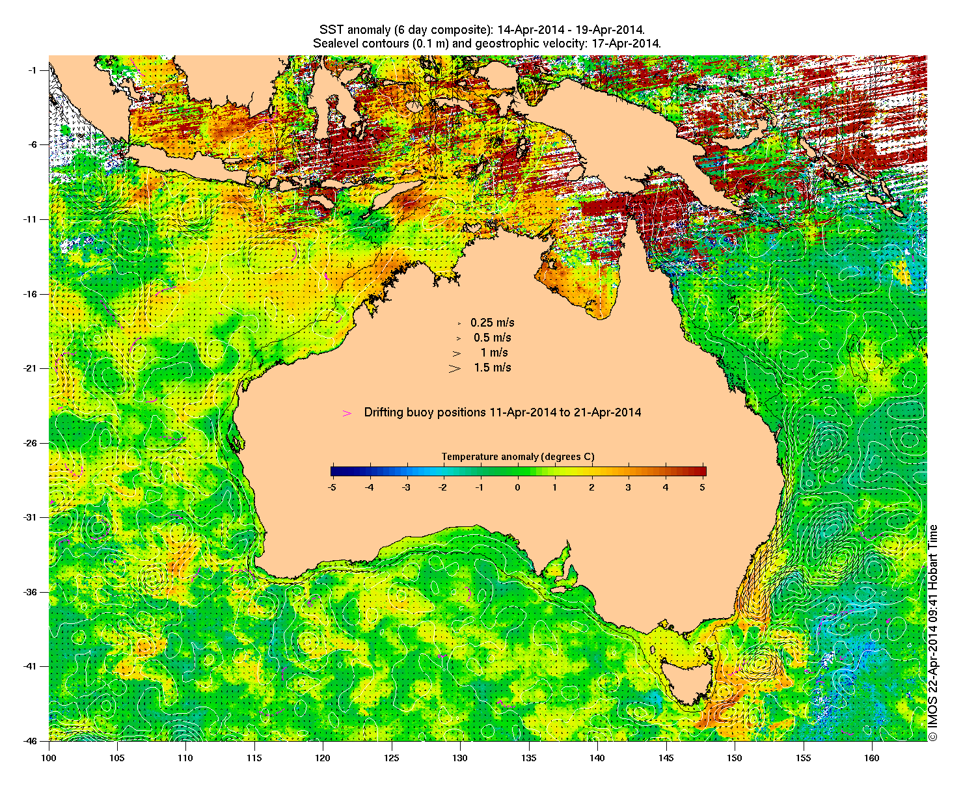Click the magenta drifting buoy arrow symbol

pyautogui.click(x=347, y=413)
